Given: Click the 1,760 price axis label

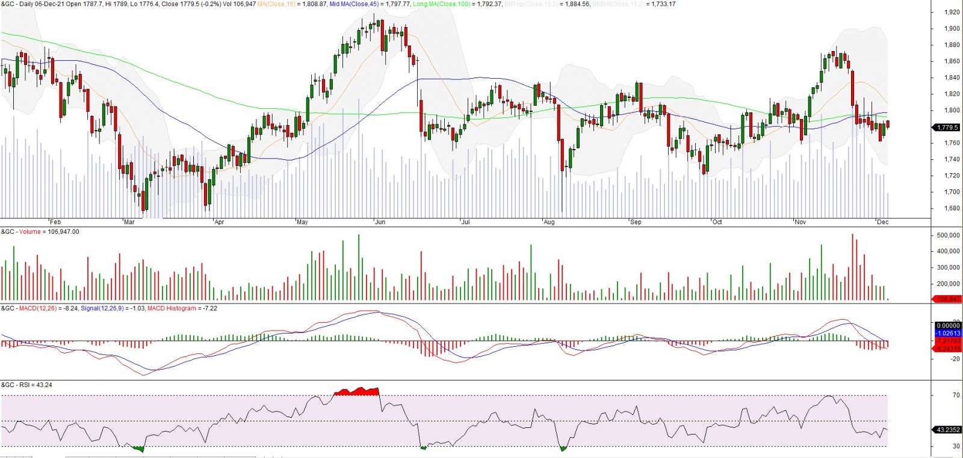Looking at the screenshot, I should click(x=952, y=143).
